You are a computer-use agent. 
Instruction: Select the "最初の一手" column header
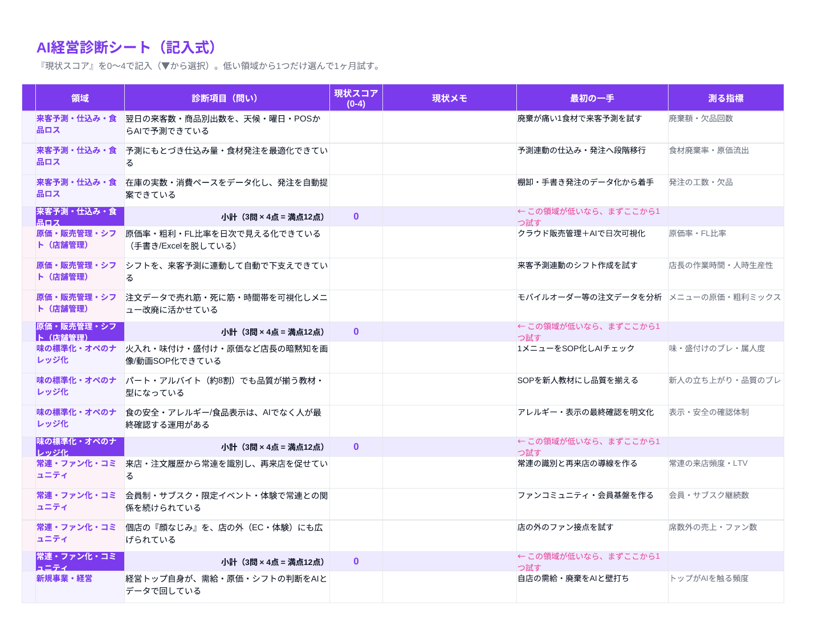tap(592, 98)
